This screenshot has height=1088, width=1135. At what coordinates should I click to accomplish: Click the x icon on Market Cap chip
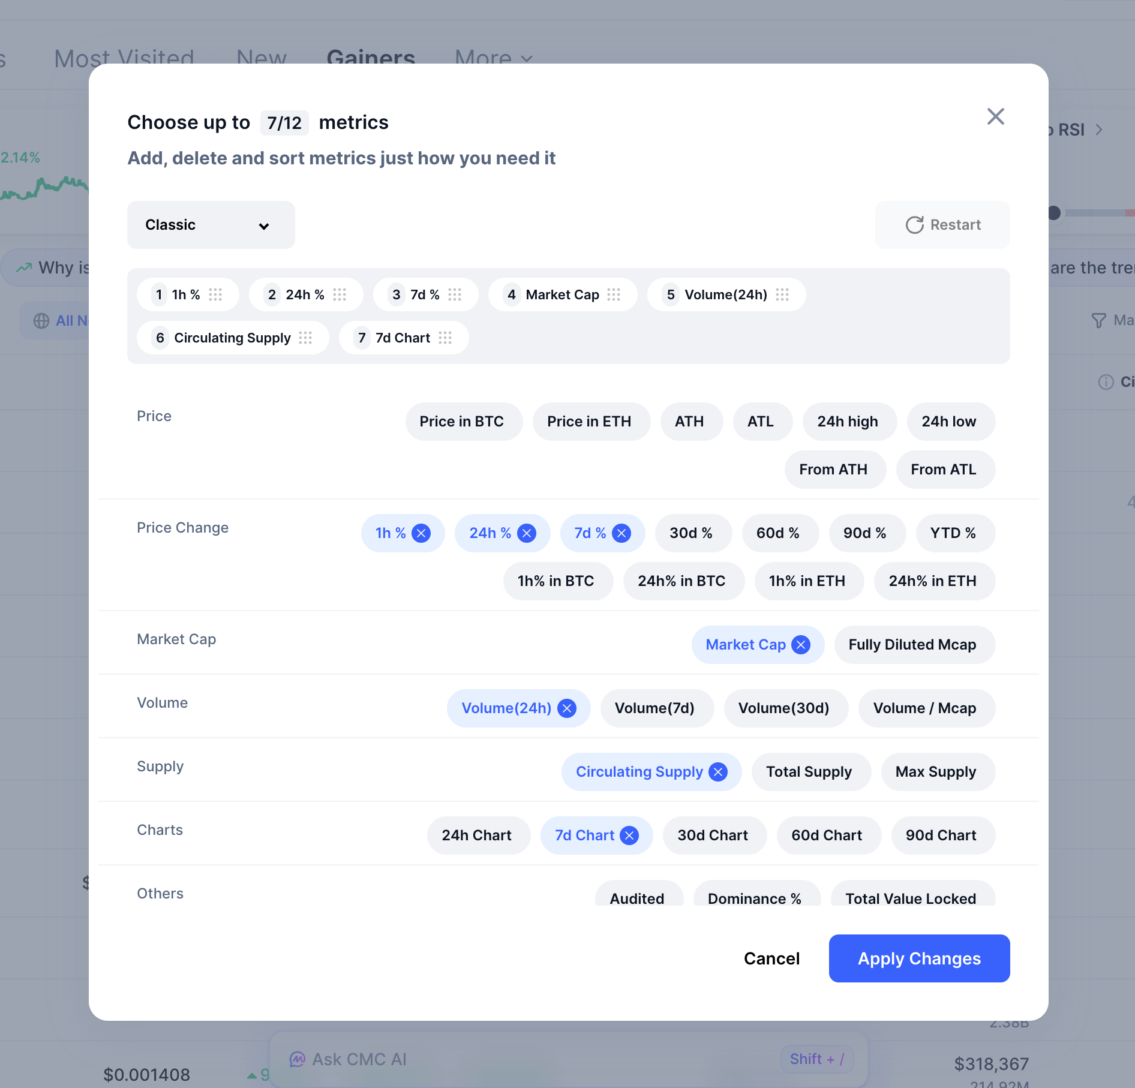pyautogui.click(x=801, y=645)
